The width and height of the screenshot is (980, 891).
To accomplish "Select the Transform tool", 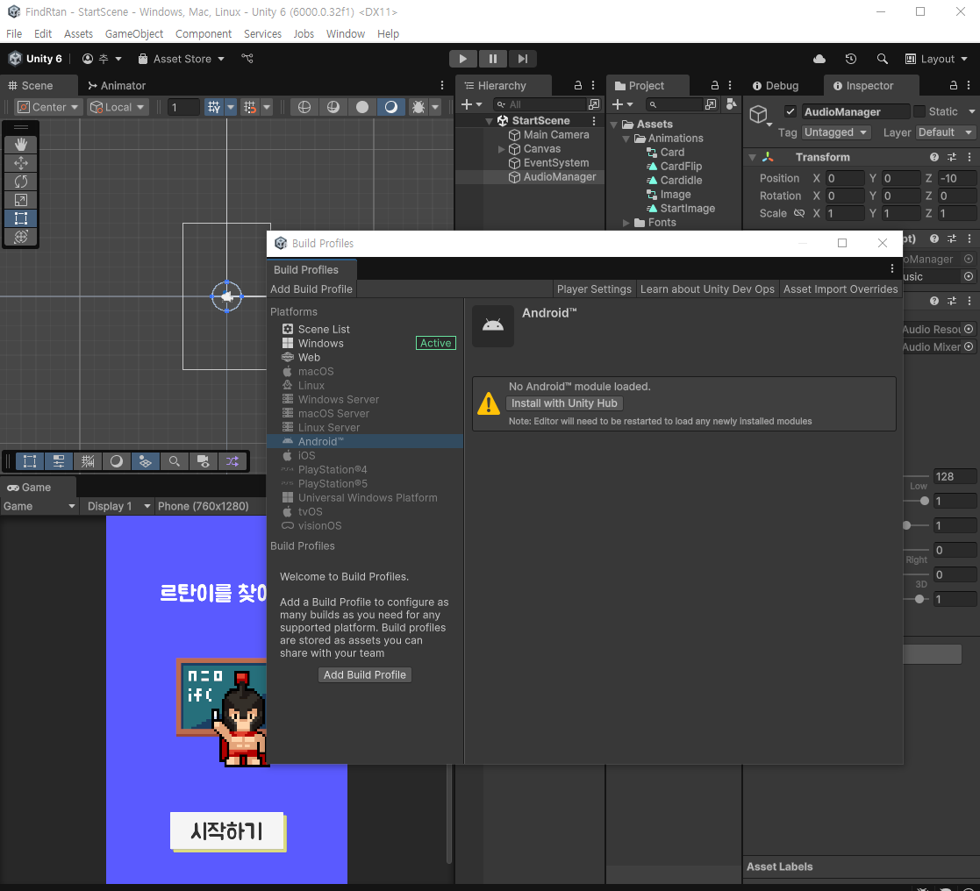I will (21, 237).
